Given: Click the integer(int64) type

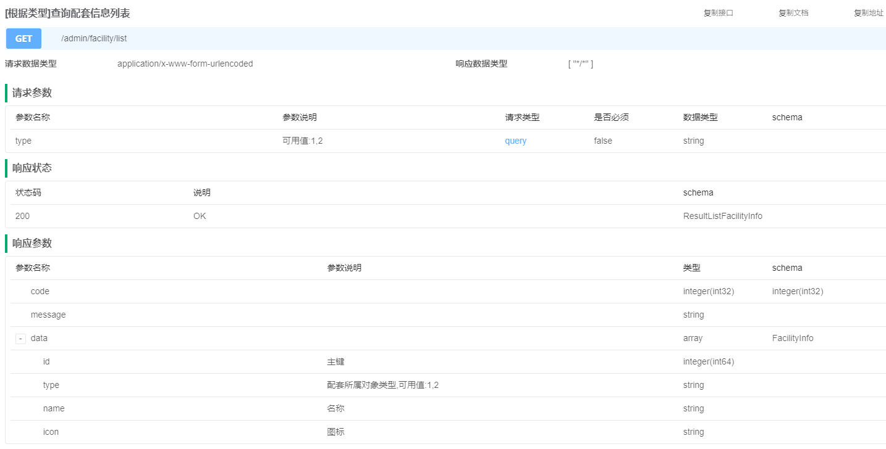Looking at the screenshot, I should (709, 361).
